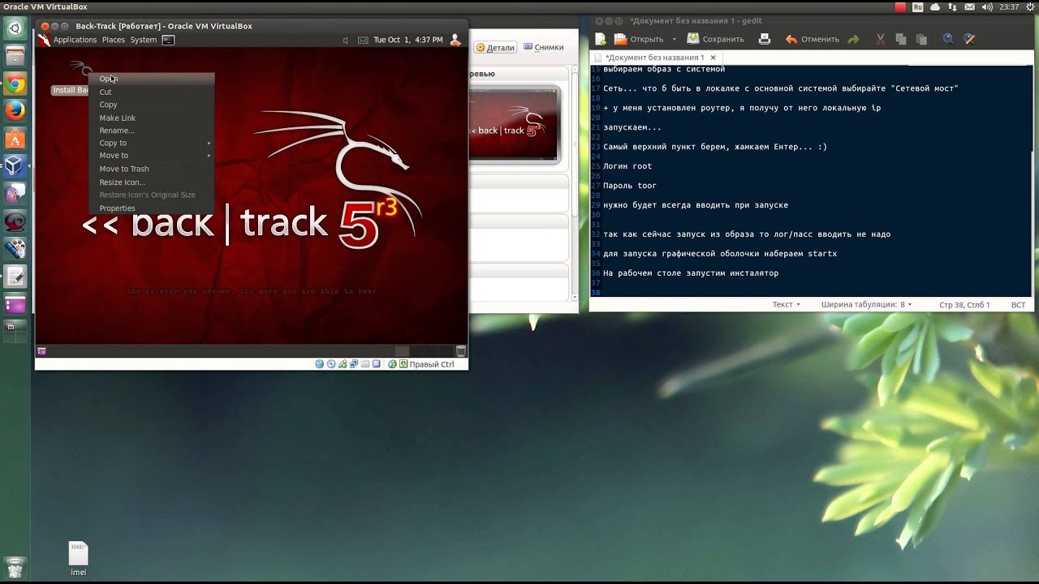Click the ВСТ insert mode indicator
1039x584 pixels.
click(1018, 305)
